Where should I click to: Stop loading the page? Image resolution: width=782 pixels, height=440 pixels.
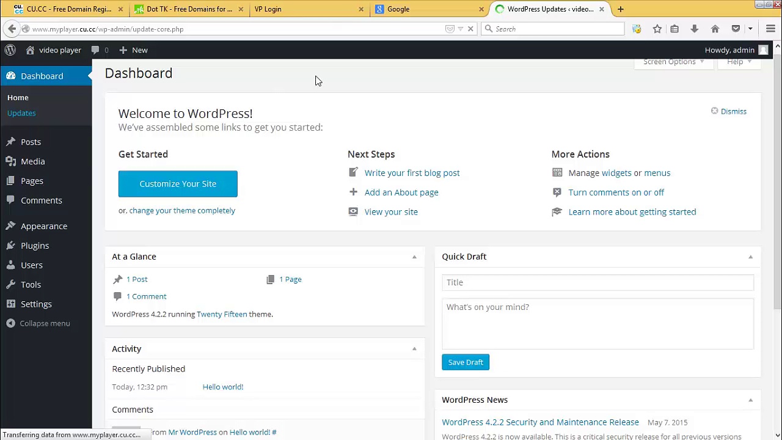(x=470, y=29)
